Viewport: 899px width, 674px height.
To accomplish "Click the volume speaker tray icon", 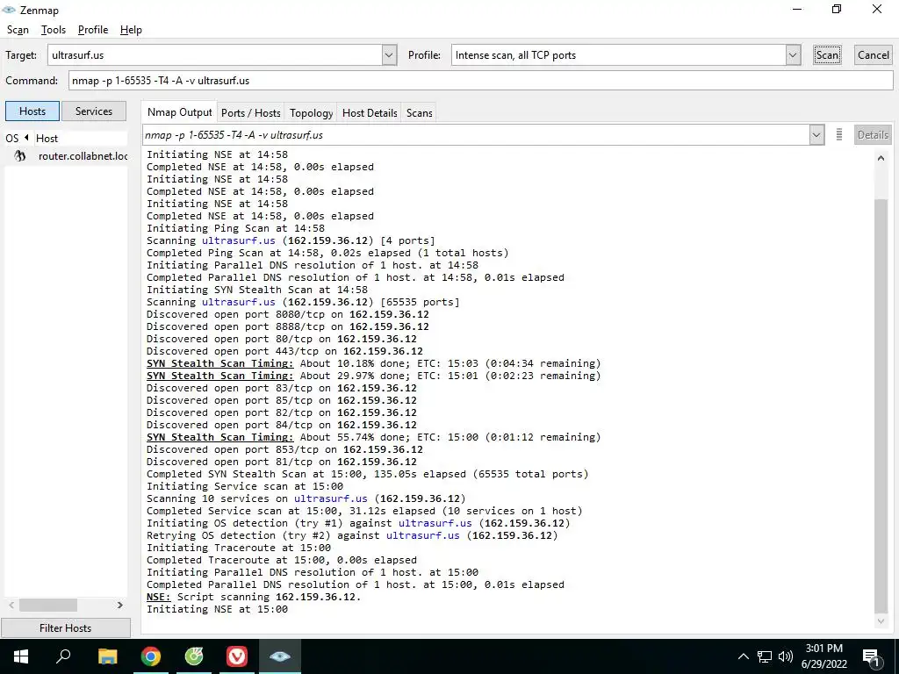I will 786,656.
